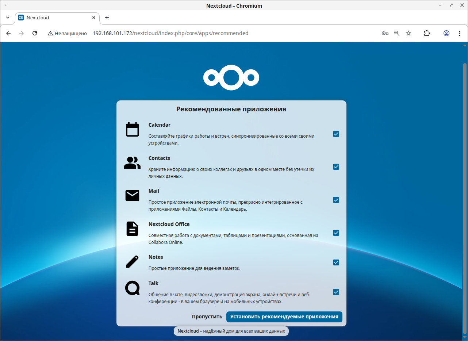Click the Nextcloud Office document icon
The height and width of the screenshot is (341, 468).
click(132, 229)
